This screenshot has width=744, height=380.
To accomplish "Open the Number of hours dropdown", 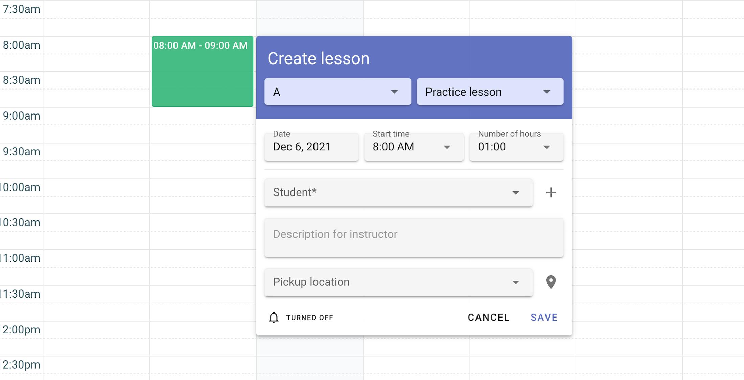I will [516, 147].
